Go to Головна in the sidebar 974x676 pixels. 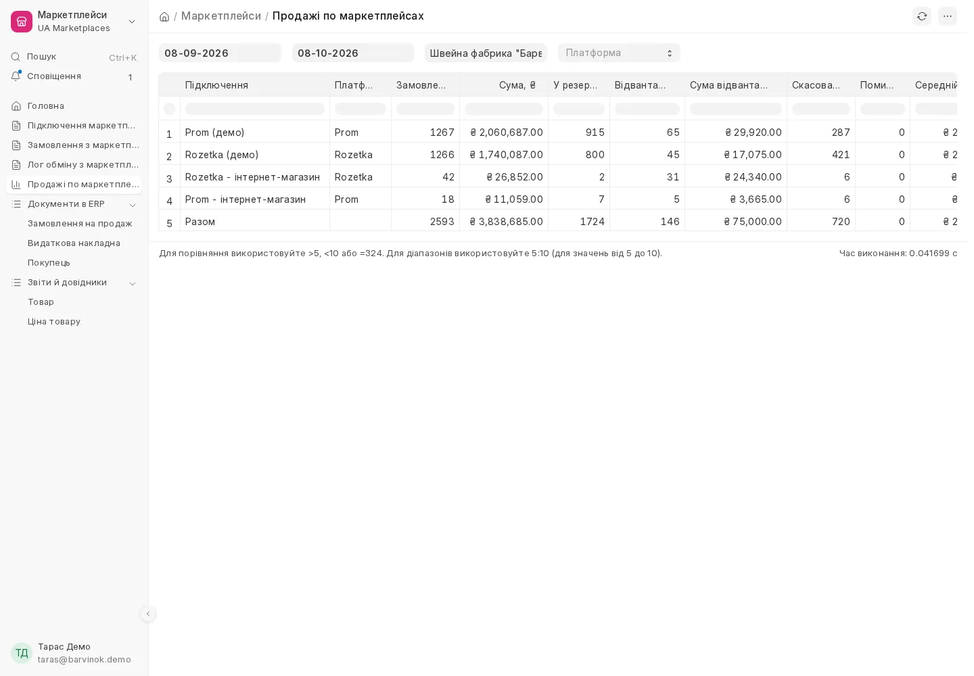pyautogui.click(x=74, y=106)
